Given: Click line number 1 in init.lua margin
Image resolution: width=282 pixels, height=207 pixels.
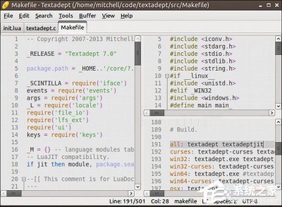Looking at the screenshot, I should pyautogui.click(x=16, y=39).
